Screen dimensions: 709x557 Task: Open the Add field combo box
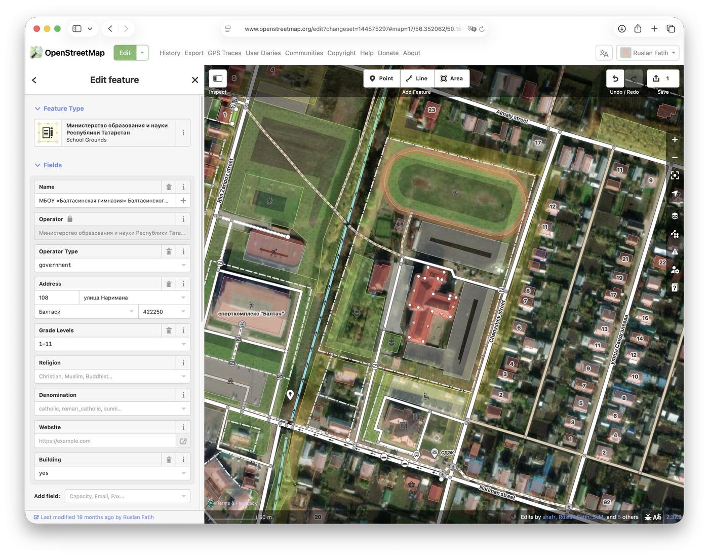pyautogui.click(x=127, y=496)
